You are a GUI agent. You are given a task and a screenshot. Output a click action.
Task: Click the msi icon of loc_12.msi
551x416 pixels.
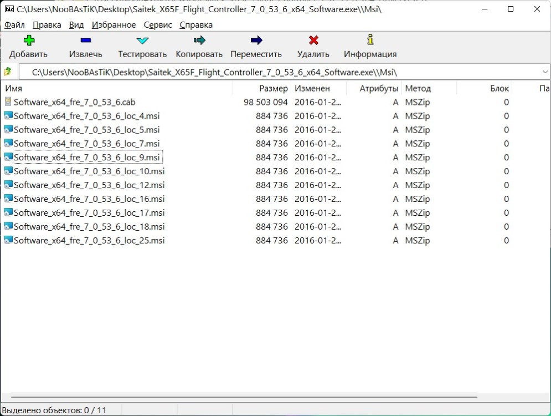(8, 185)
